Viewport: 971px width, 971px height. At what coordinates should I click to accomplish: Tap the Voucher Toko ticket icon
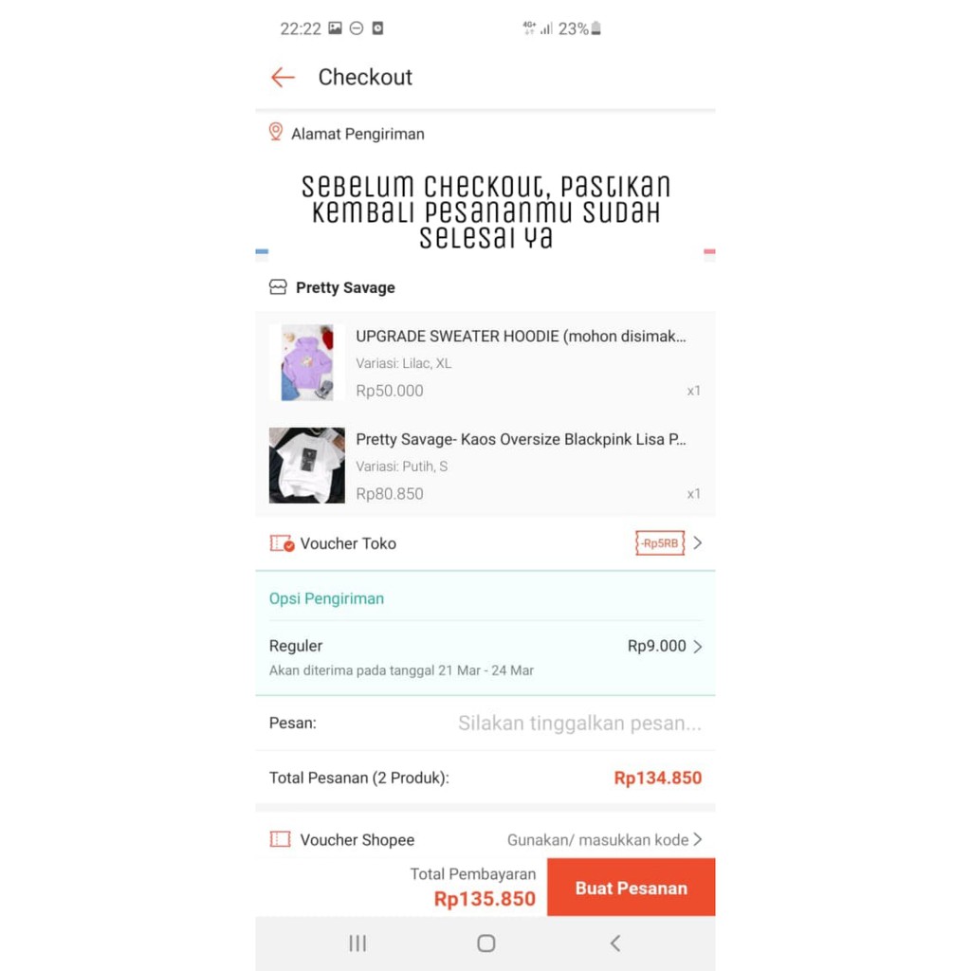coord(282,543)
